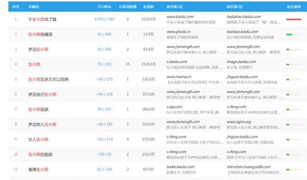Click the index value 65 / 445

[x=104, y=34]
